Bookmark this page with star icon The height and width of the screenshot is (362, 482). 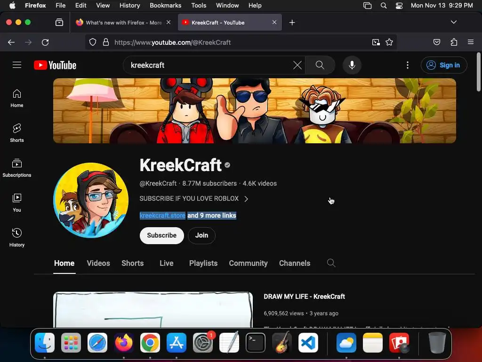[389, 42]
